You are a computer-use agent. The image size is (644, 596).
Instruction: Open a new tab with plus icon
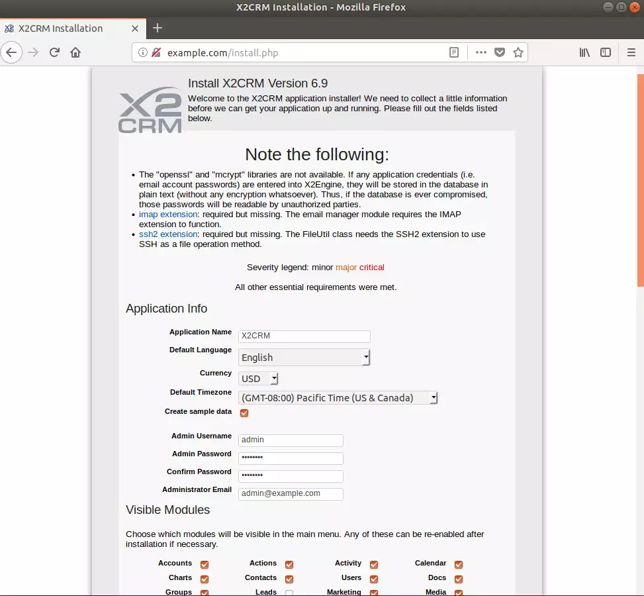(x=158, y=28)
